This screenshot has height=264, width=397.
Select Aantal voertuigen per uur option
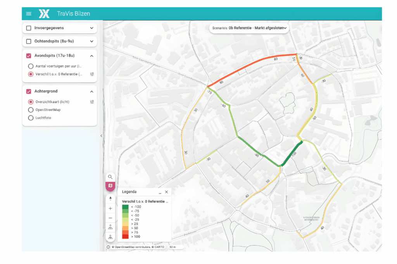point(31,66)
